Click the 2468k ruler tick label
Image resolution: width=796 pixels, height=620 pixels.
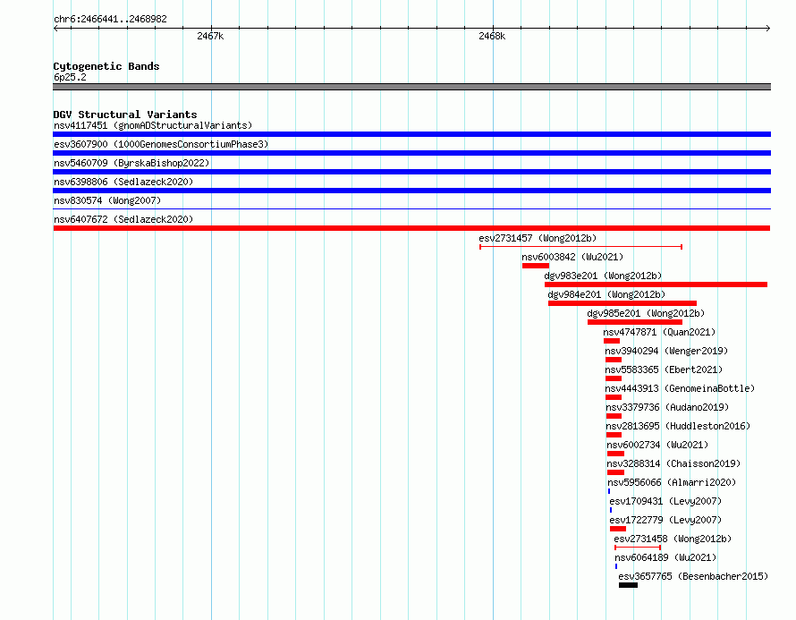pos(492,36)
